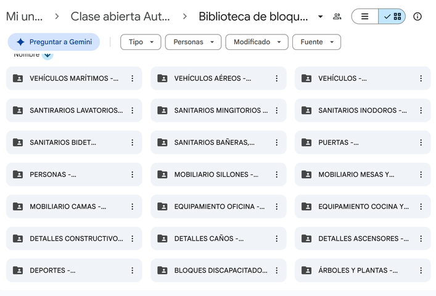Expand Biblioteca de bloqu... folder dropdown arrow
The width and height of the screenshot is (436, 296).
pos(320,17)
